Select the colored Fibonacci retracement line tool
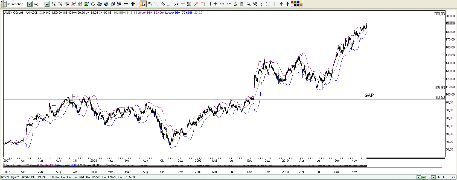 click(x=196, y=4)
